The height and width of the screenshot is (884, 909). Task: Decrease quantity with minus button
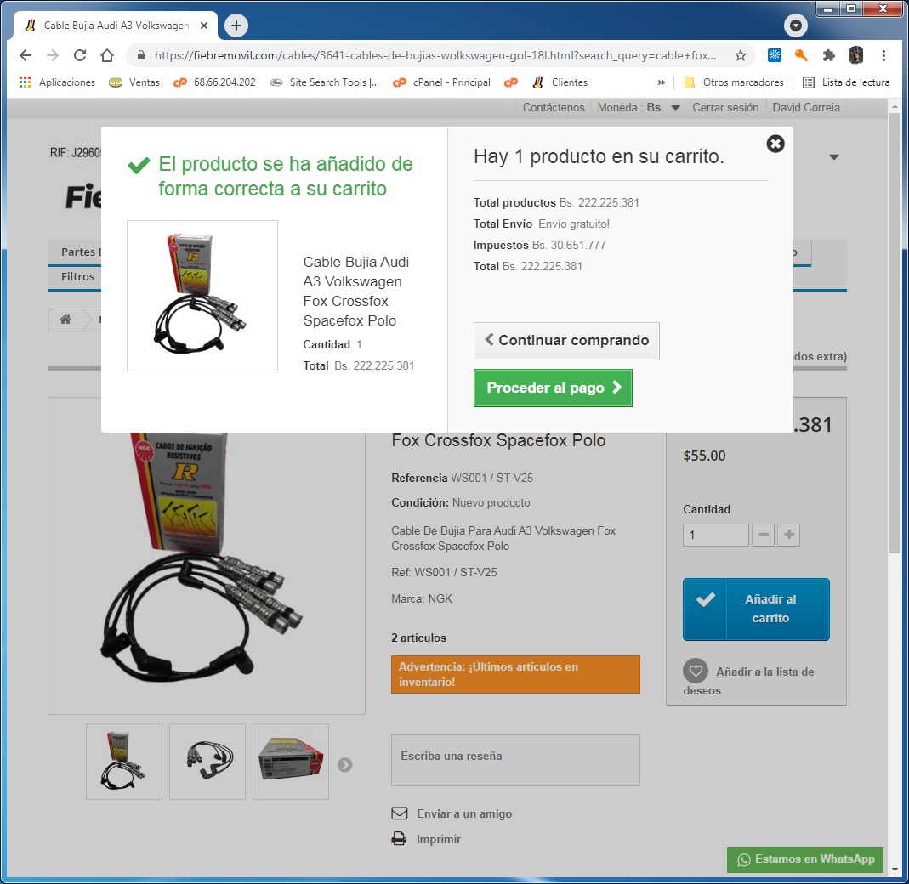[764, 535]
